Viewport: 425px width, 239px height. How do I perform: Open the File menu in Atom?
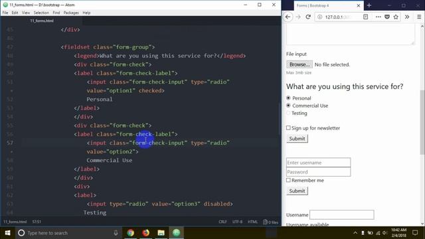[x=5, y=13]
